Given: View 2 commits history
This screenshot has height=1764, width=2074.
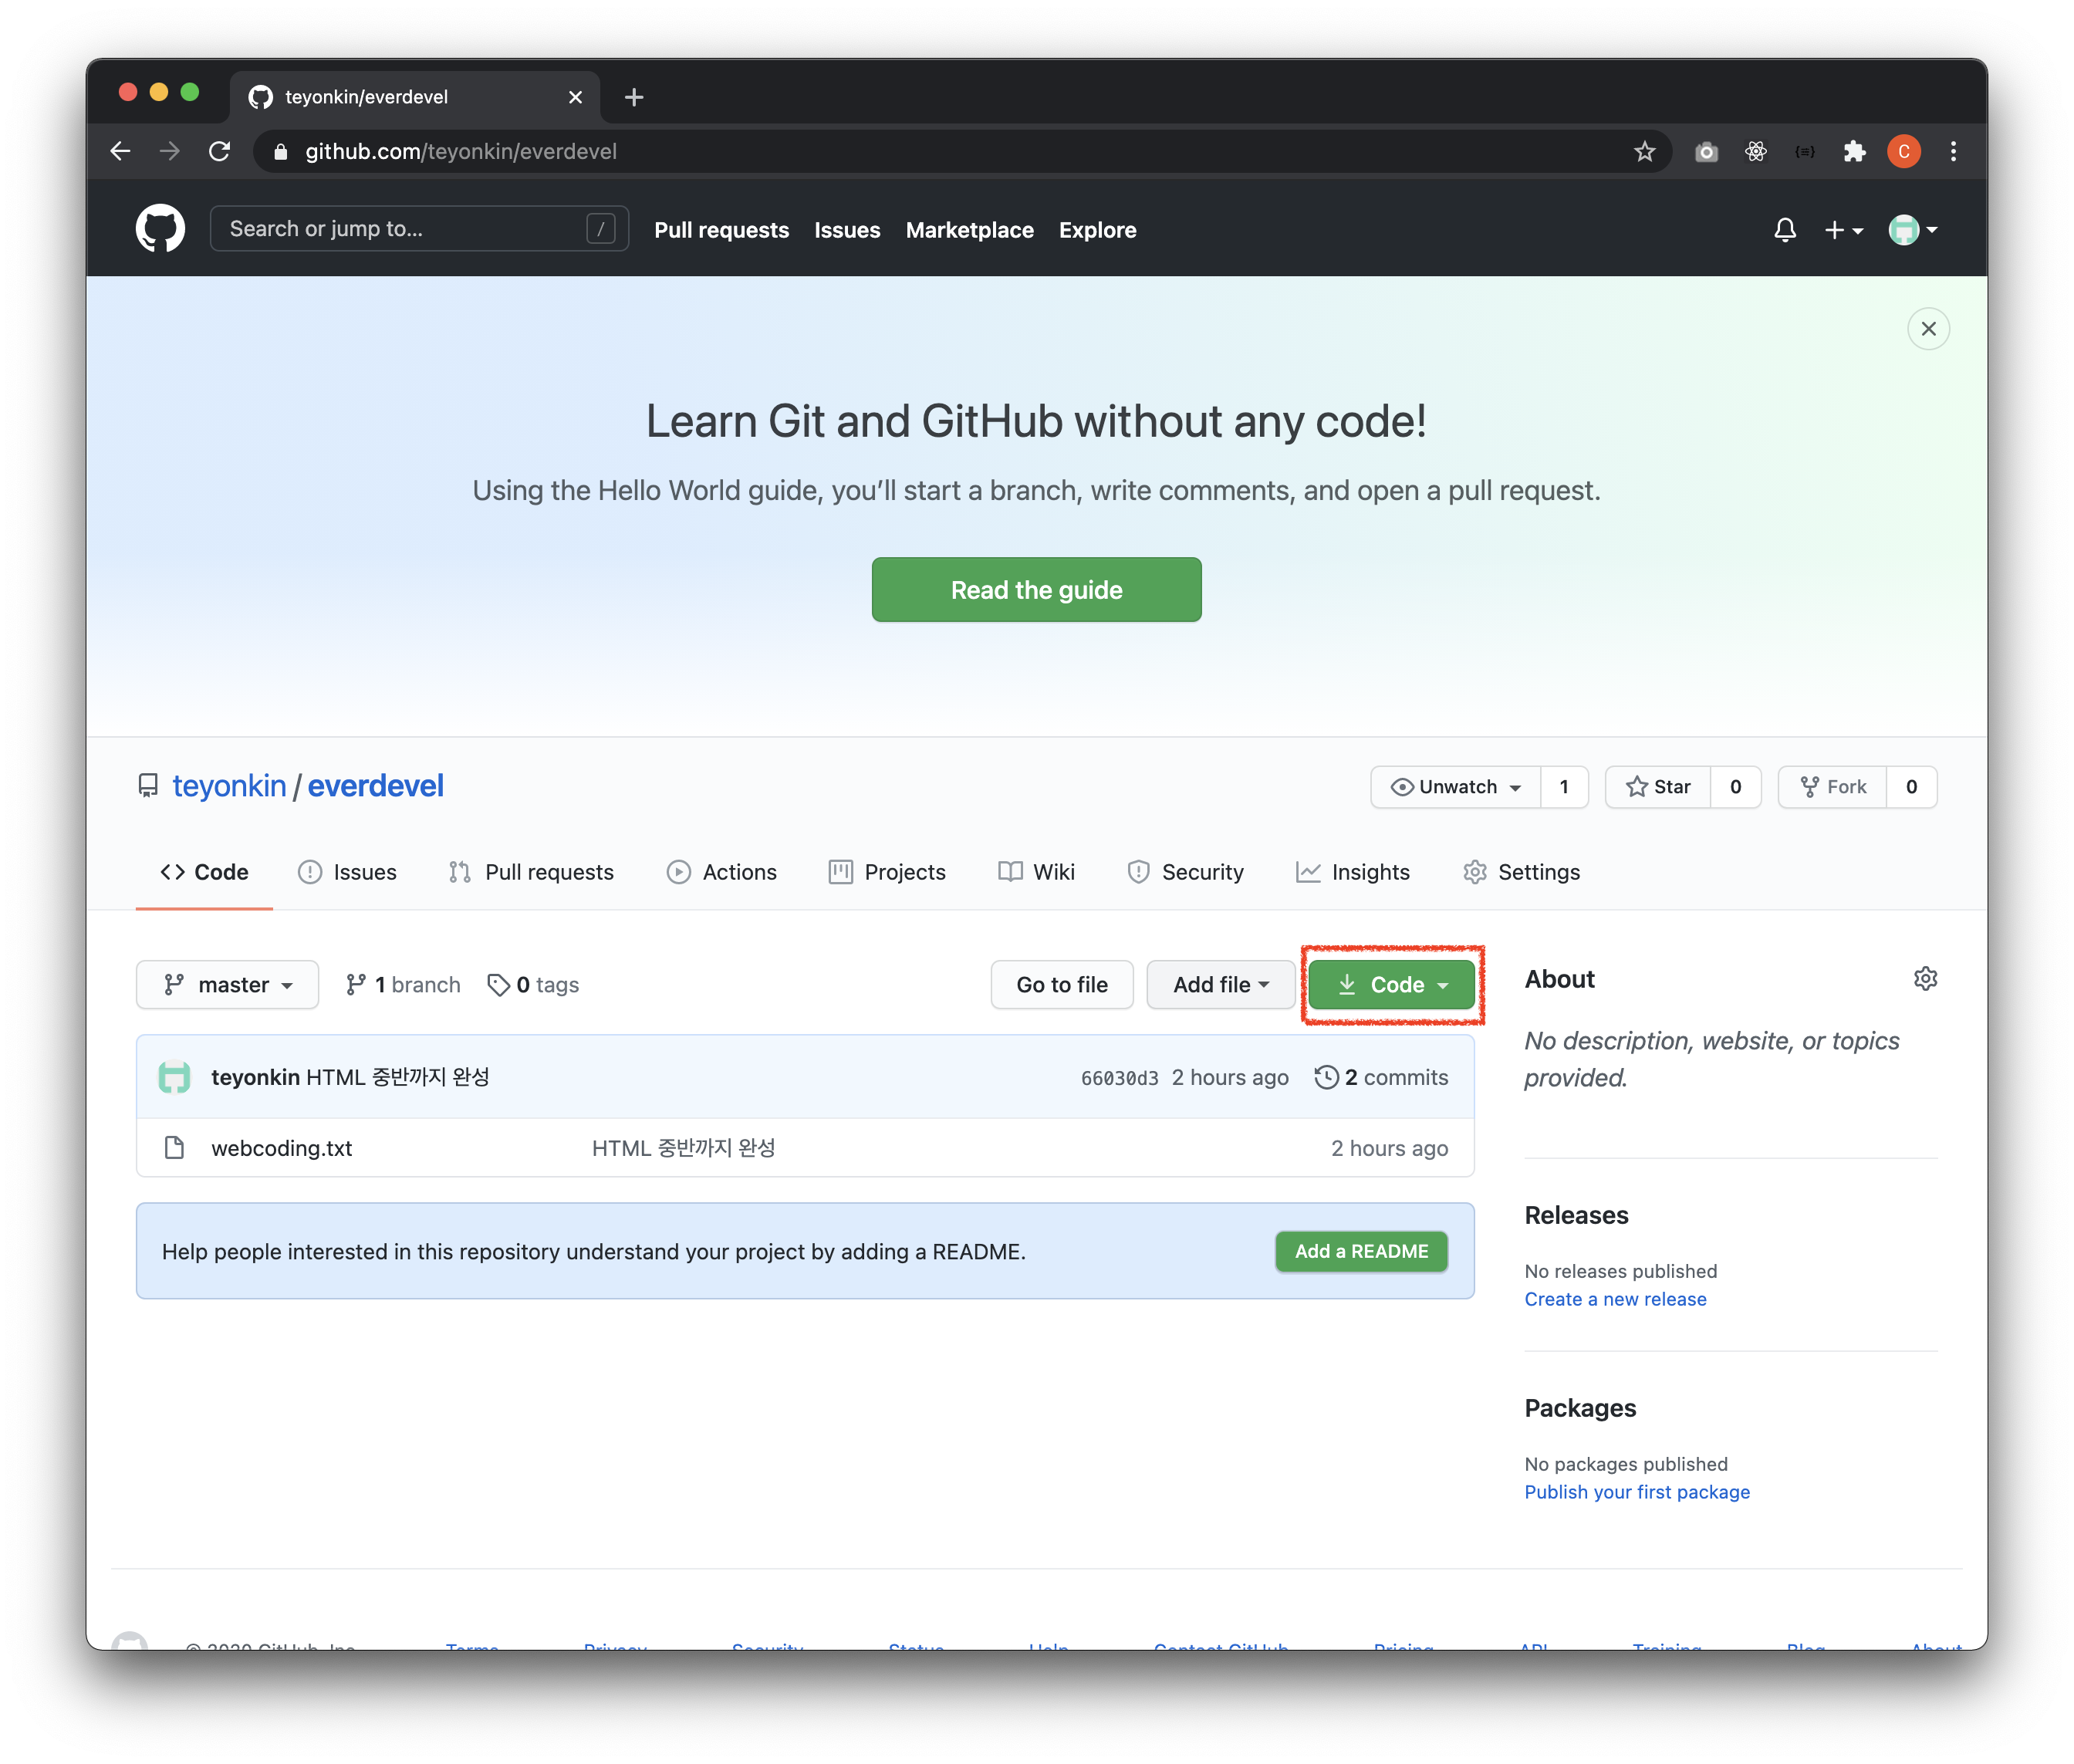Looking at the screenshot, I should click(1381, 1077).
